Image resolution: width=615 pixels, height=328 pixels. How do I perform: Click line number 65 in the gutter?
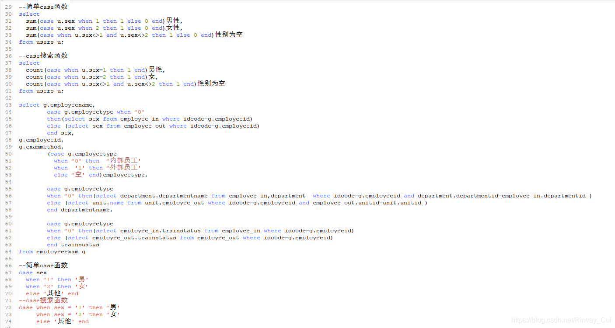coord(8,259)
